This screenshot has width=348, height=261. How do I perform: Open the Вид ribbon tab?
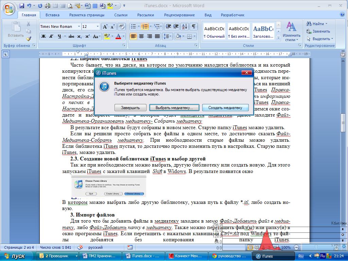tap(208, 15)
